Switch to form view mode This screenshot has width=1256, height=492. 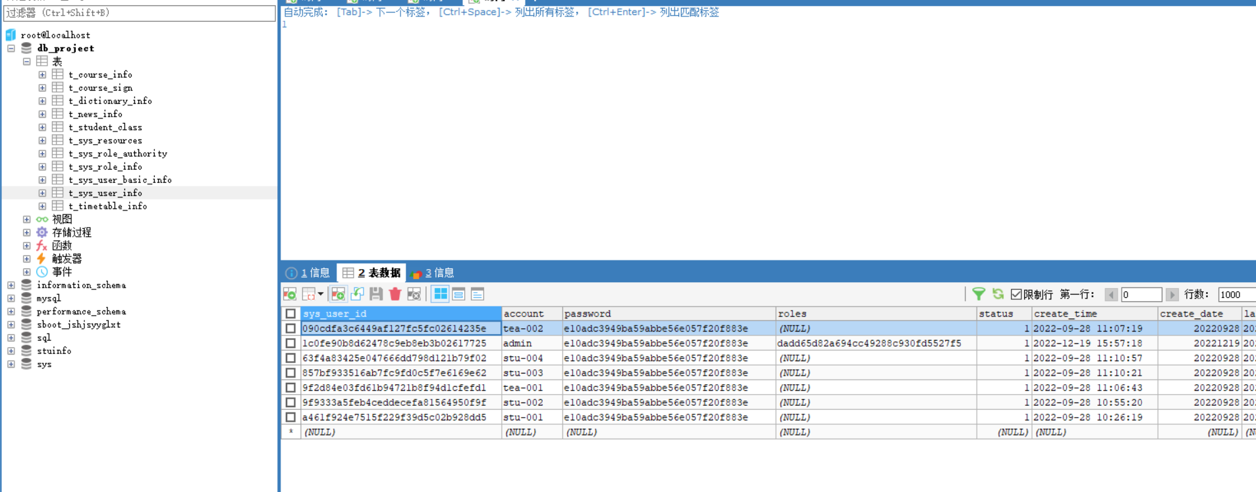coord(459,294)
